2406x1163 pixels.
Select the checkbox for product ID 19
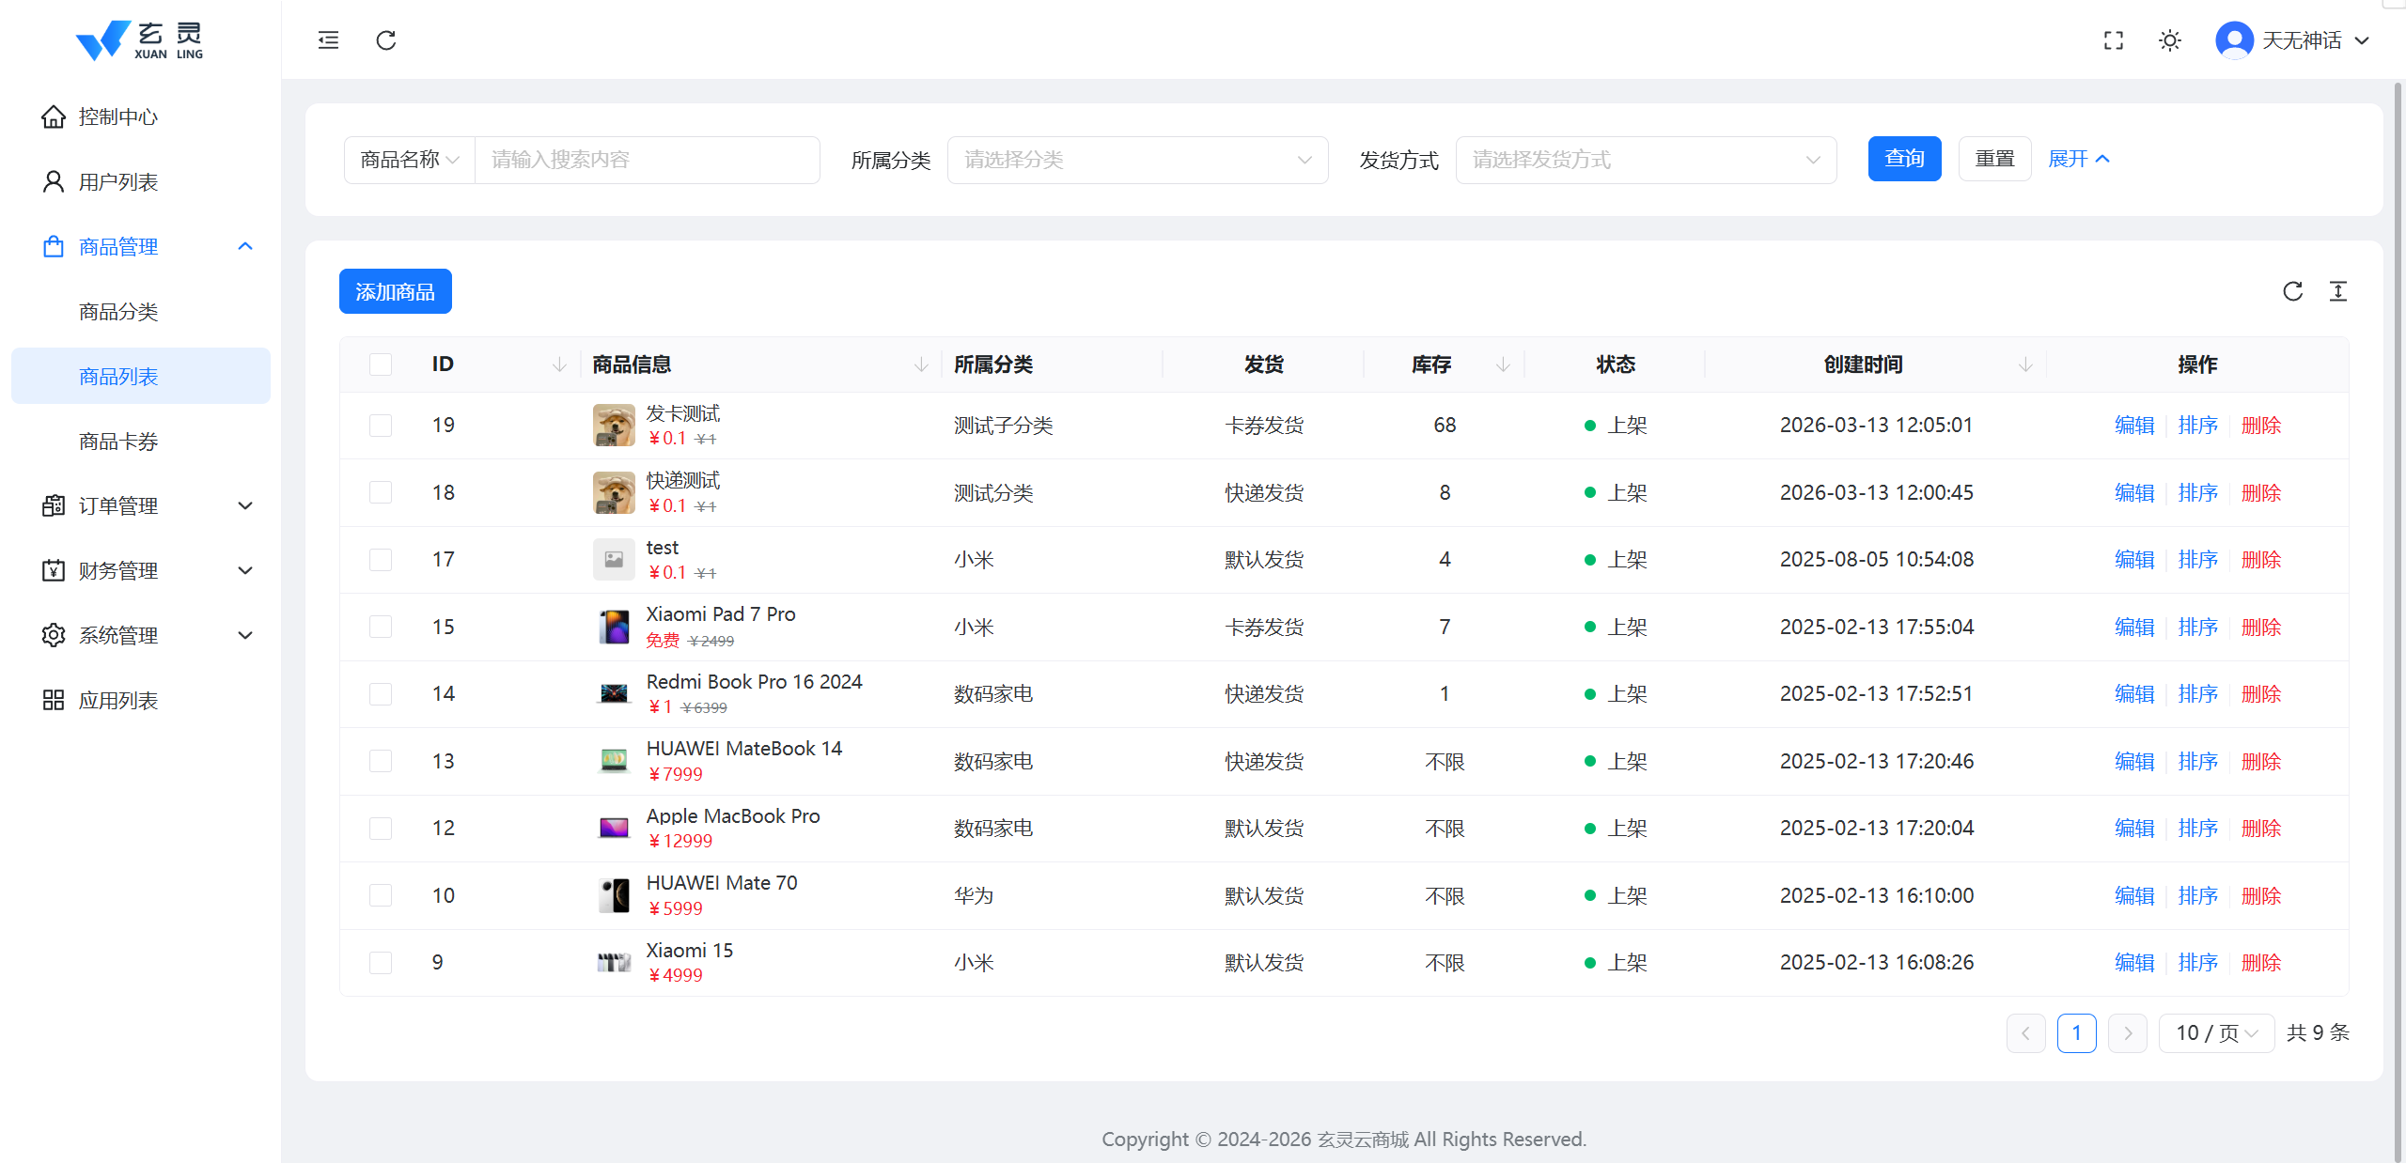click(x=381, y=426)
